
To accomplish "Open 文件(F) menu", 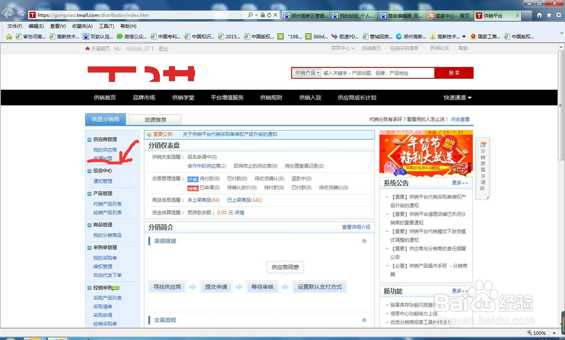I will pos(15,27).
